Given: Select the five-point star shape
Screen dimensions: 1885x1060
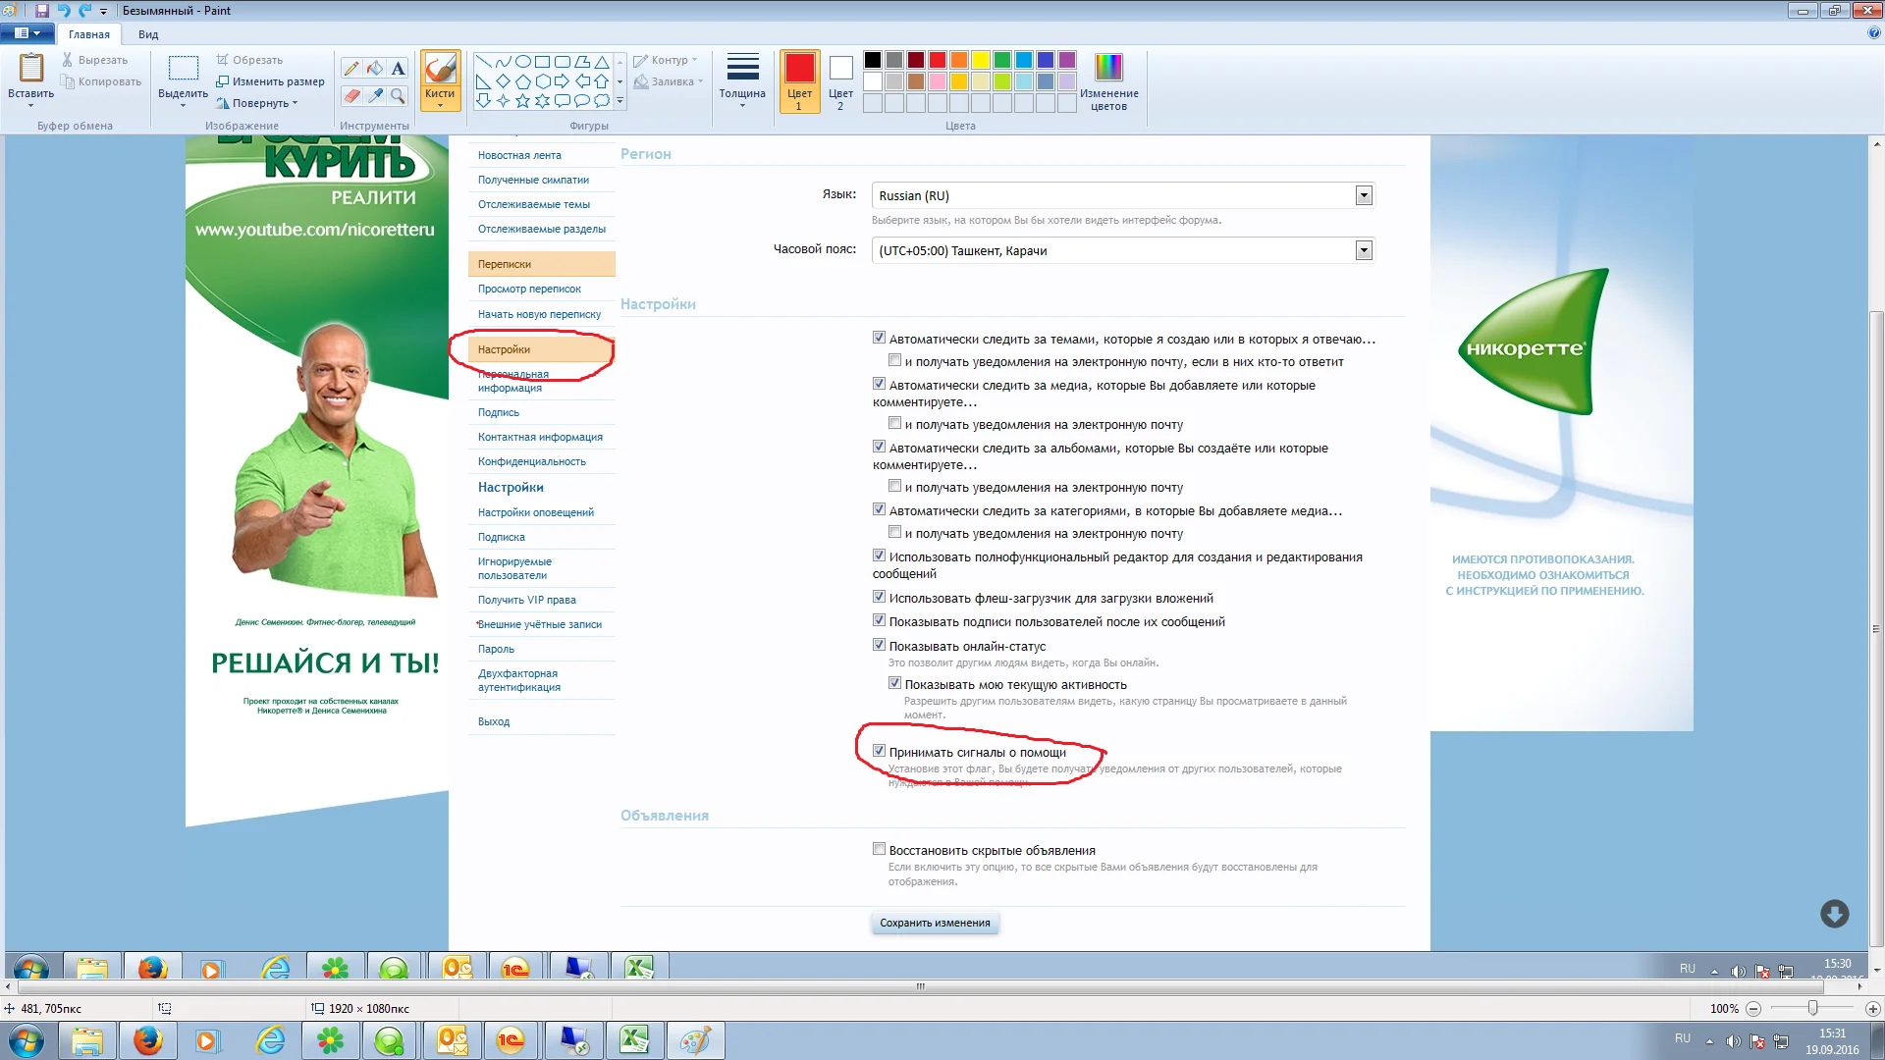Looking at the screenshot, I should pyautogui.click(x=522, y=100).
